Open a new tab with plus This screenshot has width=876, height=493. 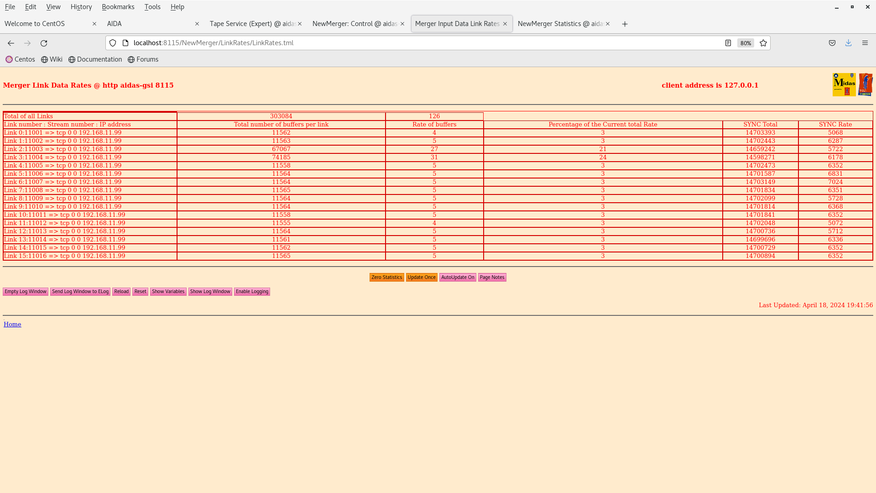(625, 24)
